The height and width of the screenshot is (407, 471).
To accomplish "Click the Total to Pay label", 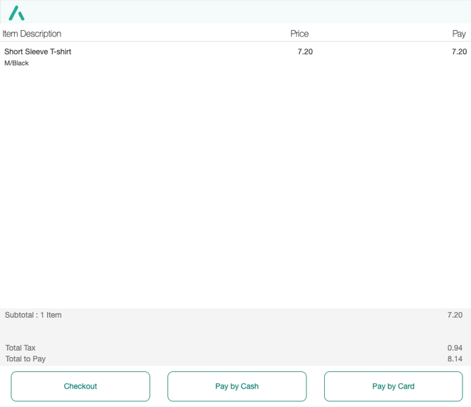I will (x=25, y=359).
